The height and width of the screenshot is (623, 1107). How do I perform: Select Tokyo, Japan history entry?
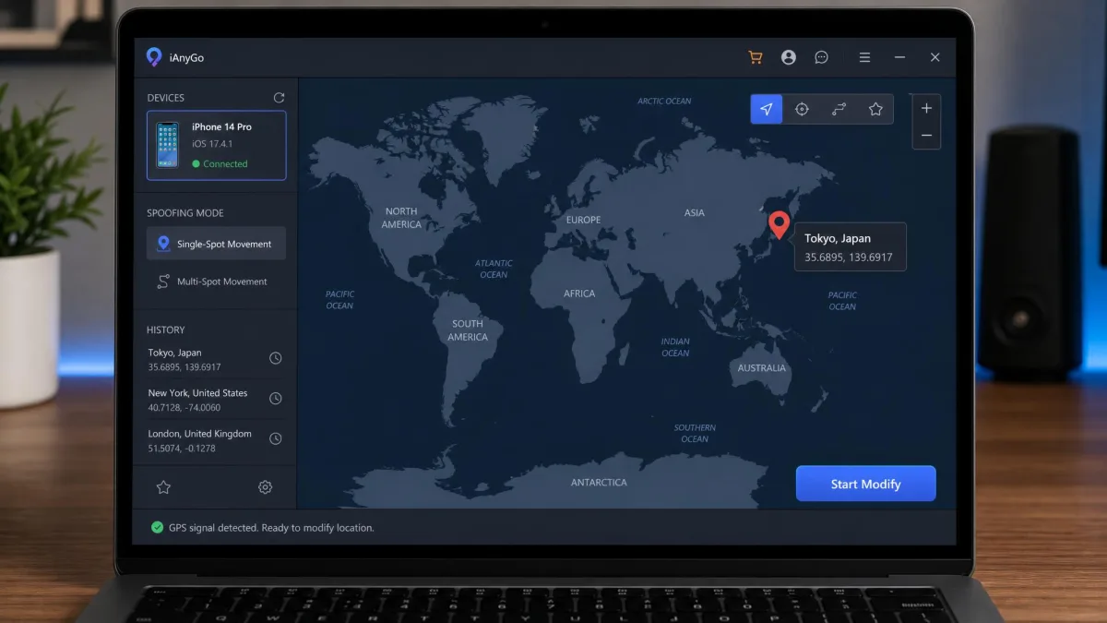coord(216,359)
